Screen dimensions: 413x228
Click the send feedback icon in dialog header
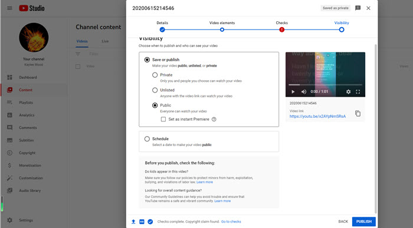(358, 8)
